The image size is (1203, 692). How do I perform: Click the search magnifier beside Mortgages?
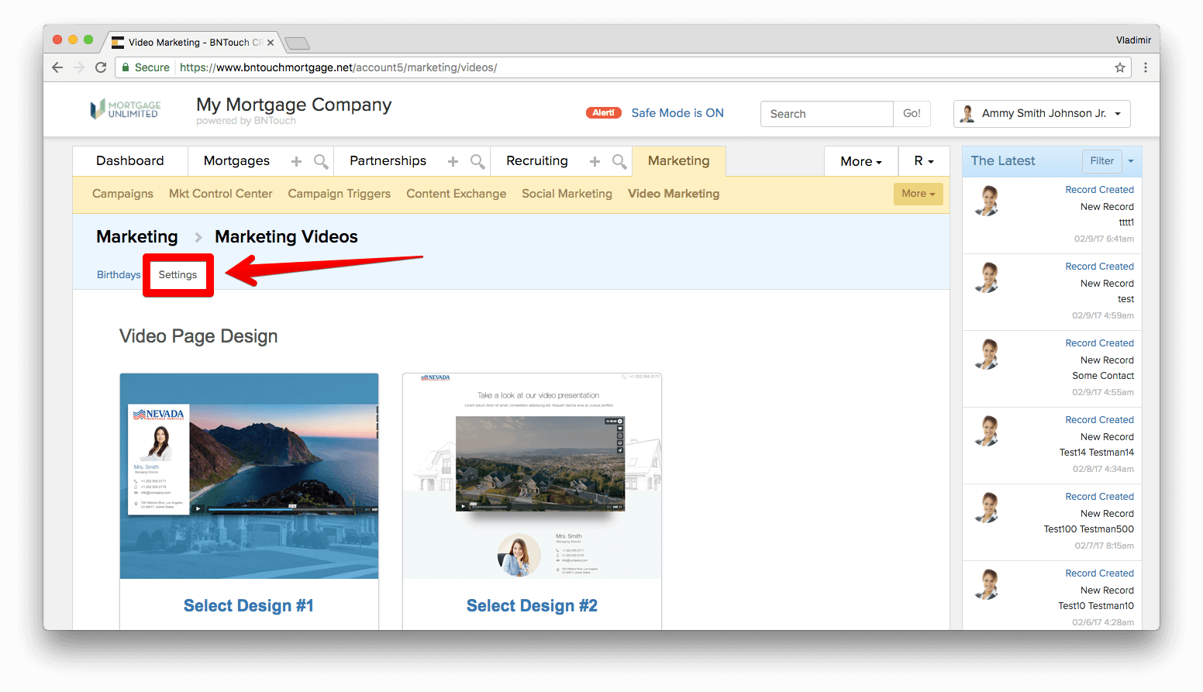tap(320, 161)
